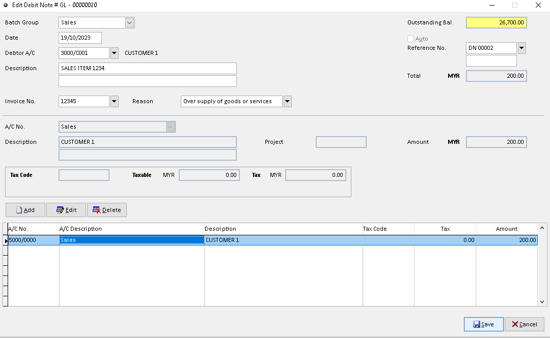Click the row indicator arrow of first row
Image resolution: width=550 pixels, height=338 pixels.
click(6, 240)
